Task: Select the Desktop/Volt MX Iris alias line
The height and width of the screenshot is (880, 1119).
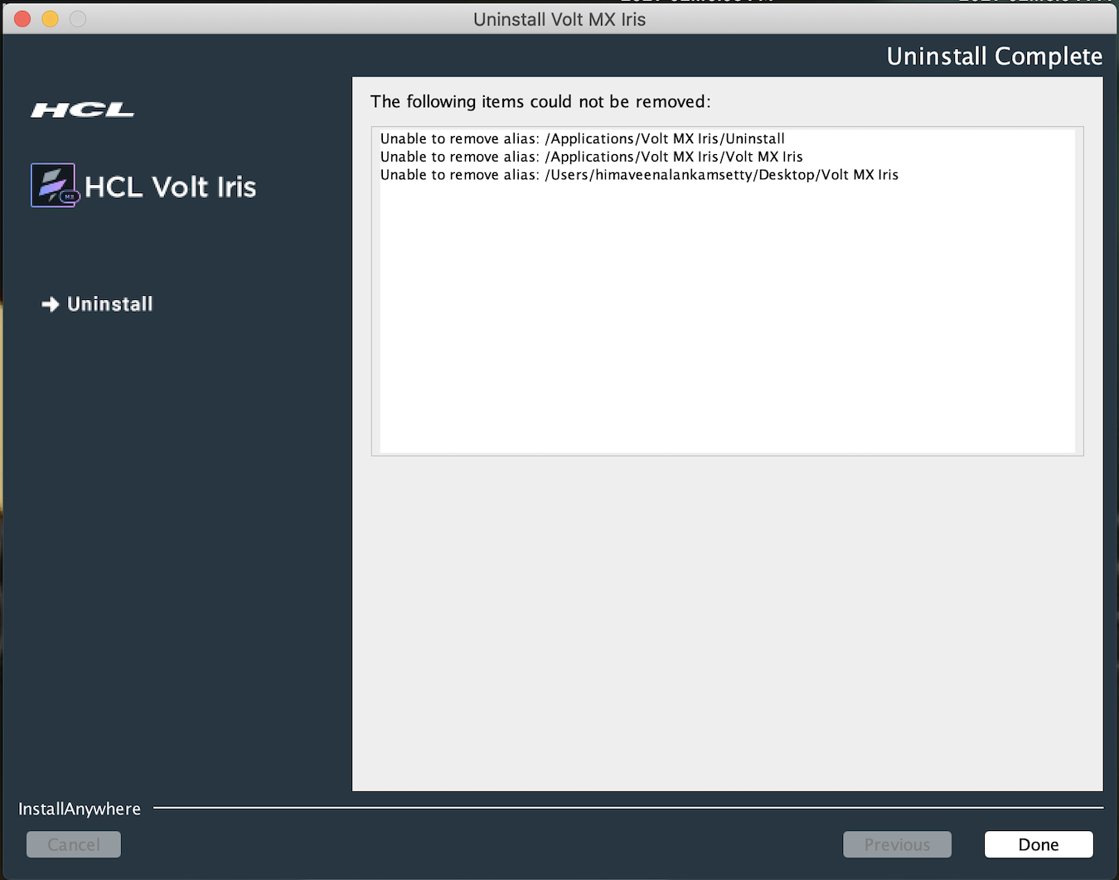Action: coord(639,175)
